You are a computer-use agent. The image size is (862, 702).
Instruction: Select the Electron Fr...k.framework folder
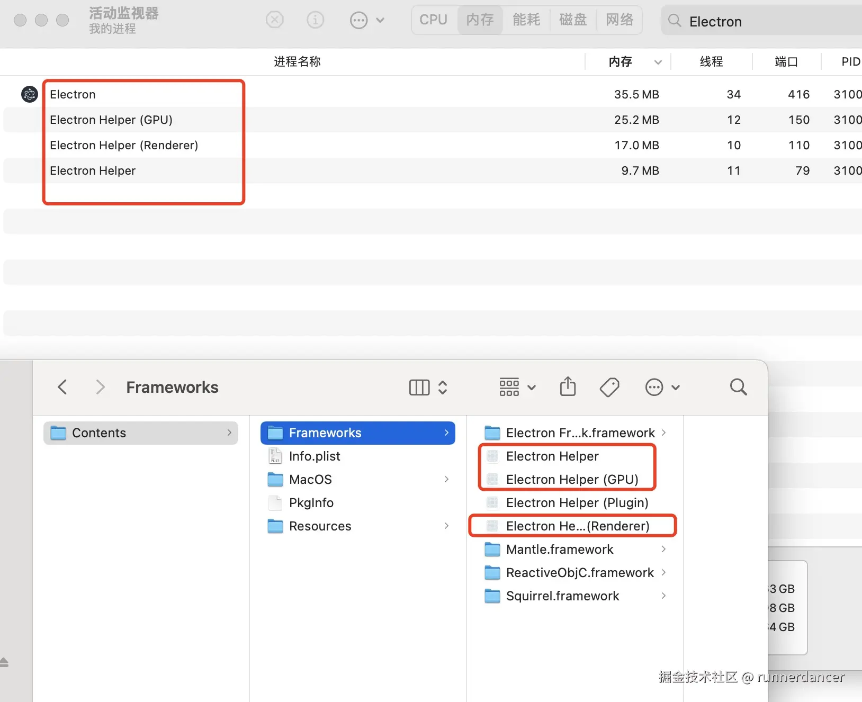[575, 433]
